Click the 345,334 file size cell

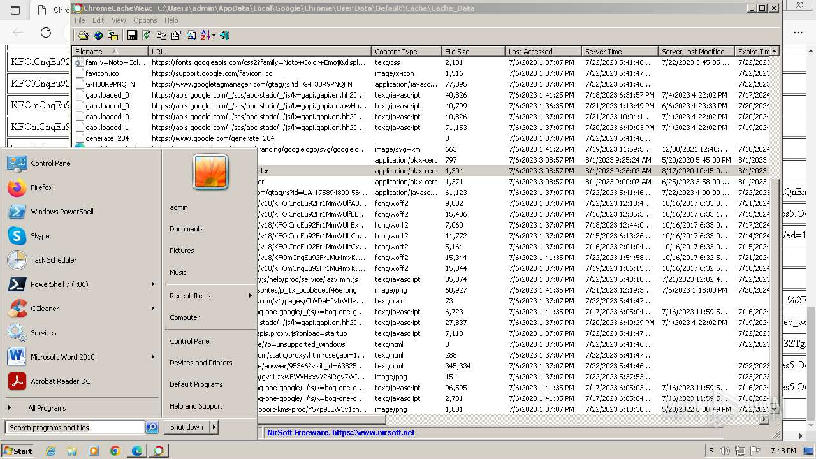[x=458, y=366]
